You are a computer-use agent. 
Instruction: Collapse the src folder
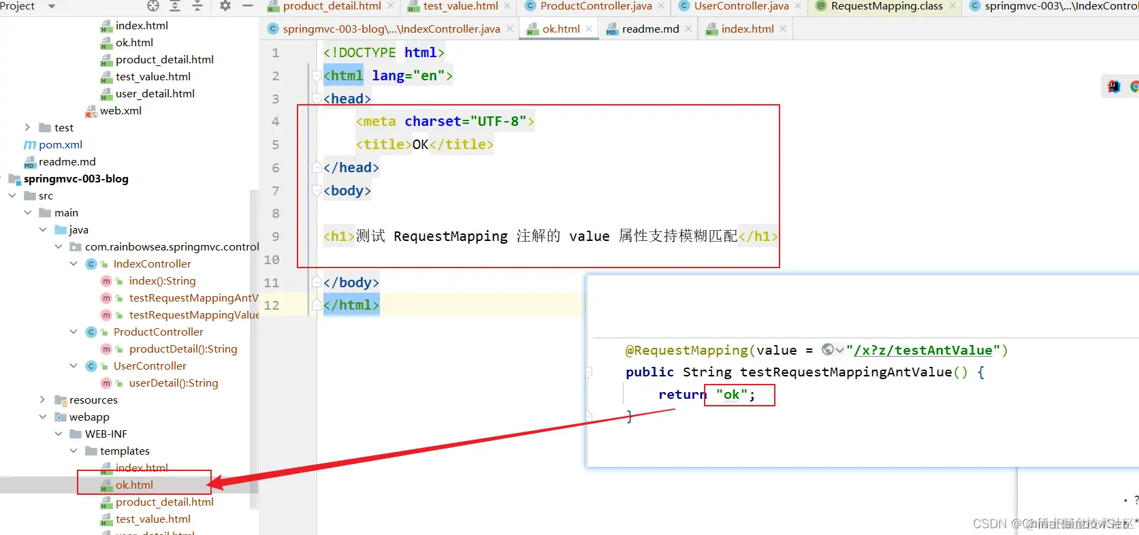pos(12,196)
